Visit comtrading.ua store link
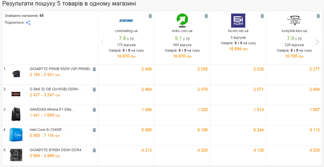 point(126,31)
